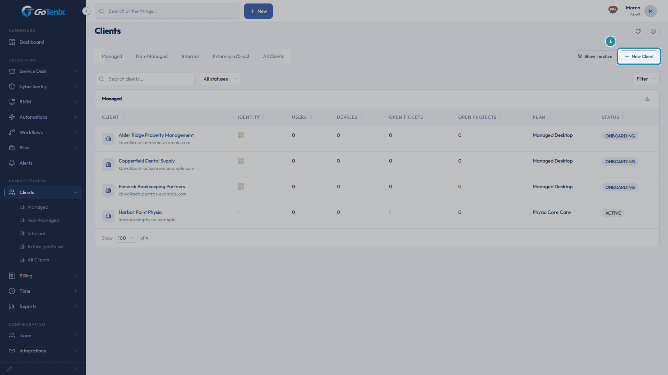Click the M user avatar
668x375 pixels.
[650, 11]
